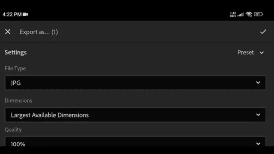
Task: Click the chevron next to Preset
Action: click(x=262, y=53)
